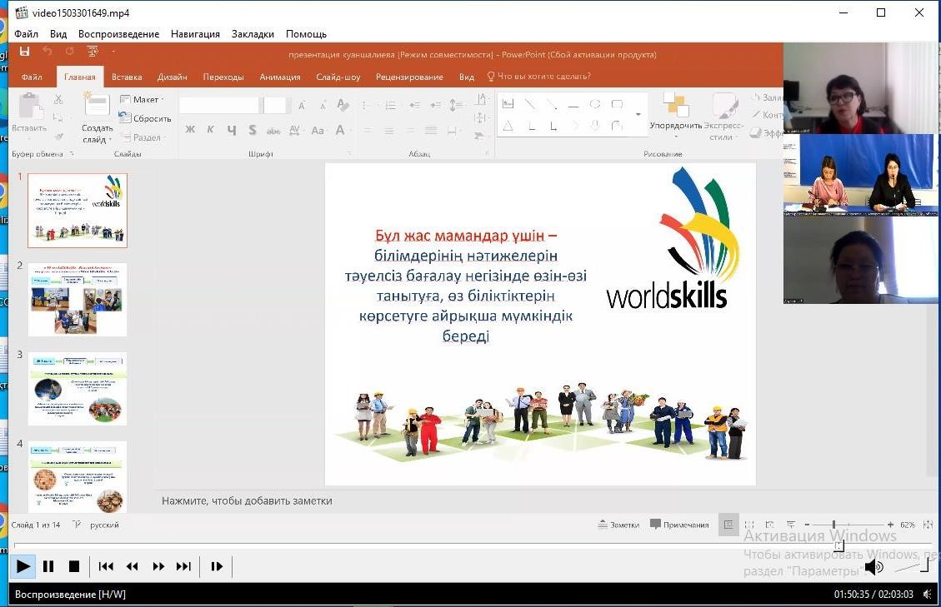Screen dimensions: 941x607
Task: Skip to the previous file
Action: click(x=106, y=566)
